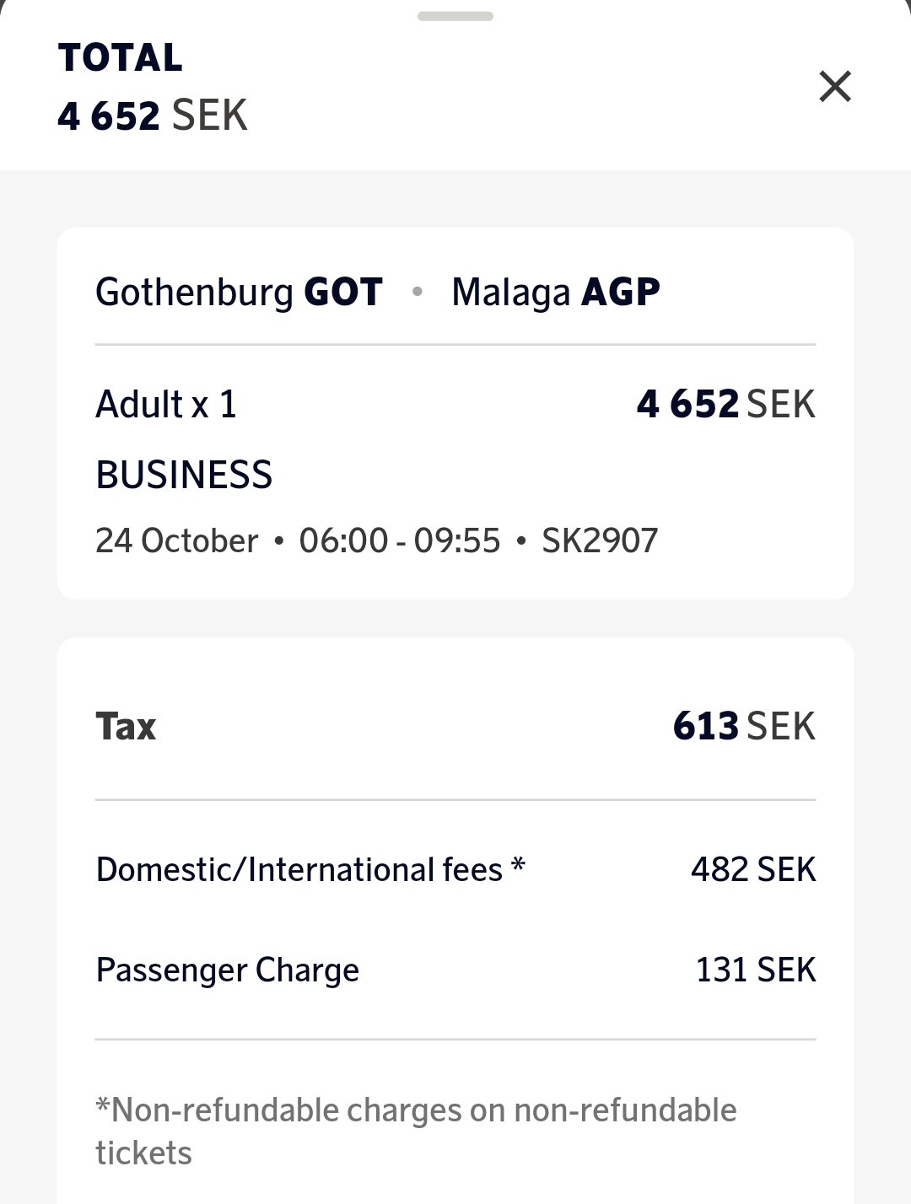Image resolution: width=911 pixels, height=1204 pixels.
Task: Tap the sheet drag handle at top
Action: 455,16
